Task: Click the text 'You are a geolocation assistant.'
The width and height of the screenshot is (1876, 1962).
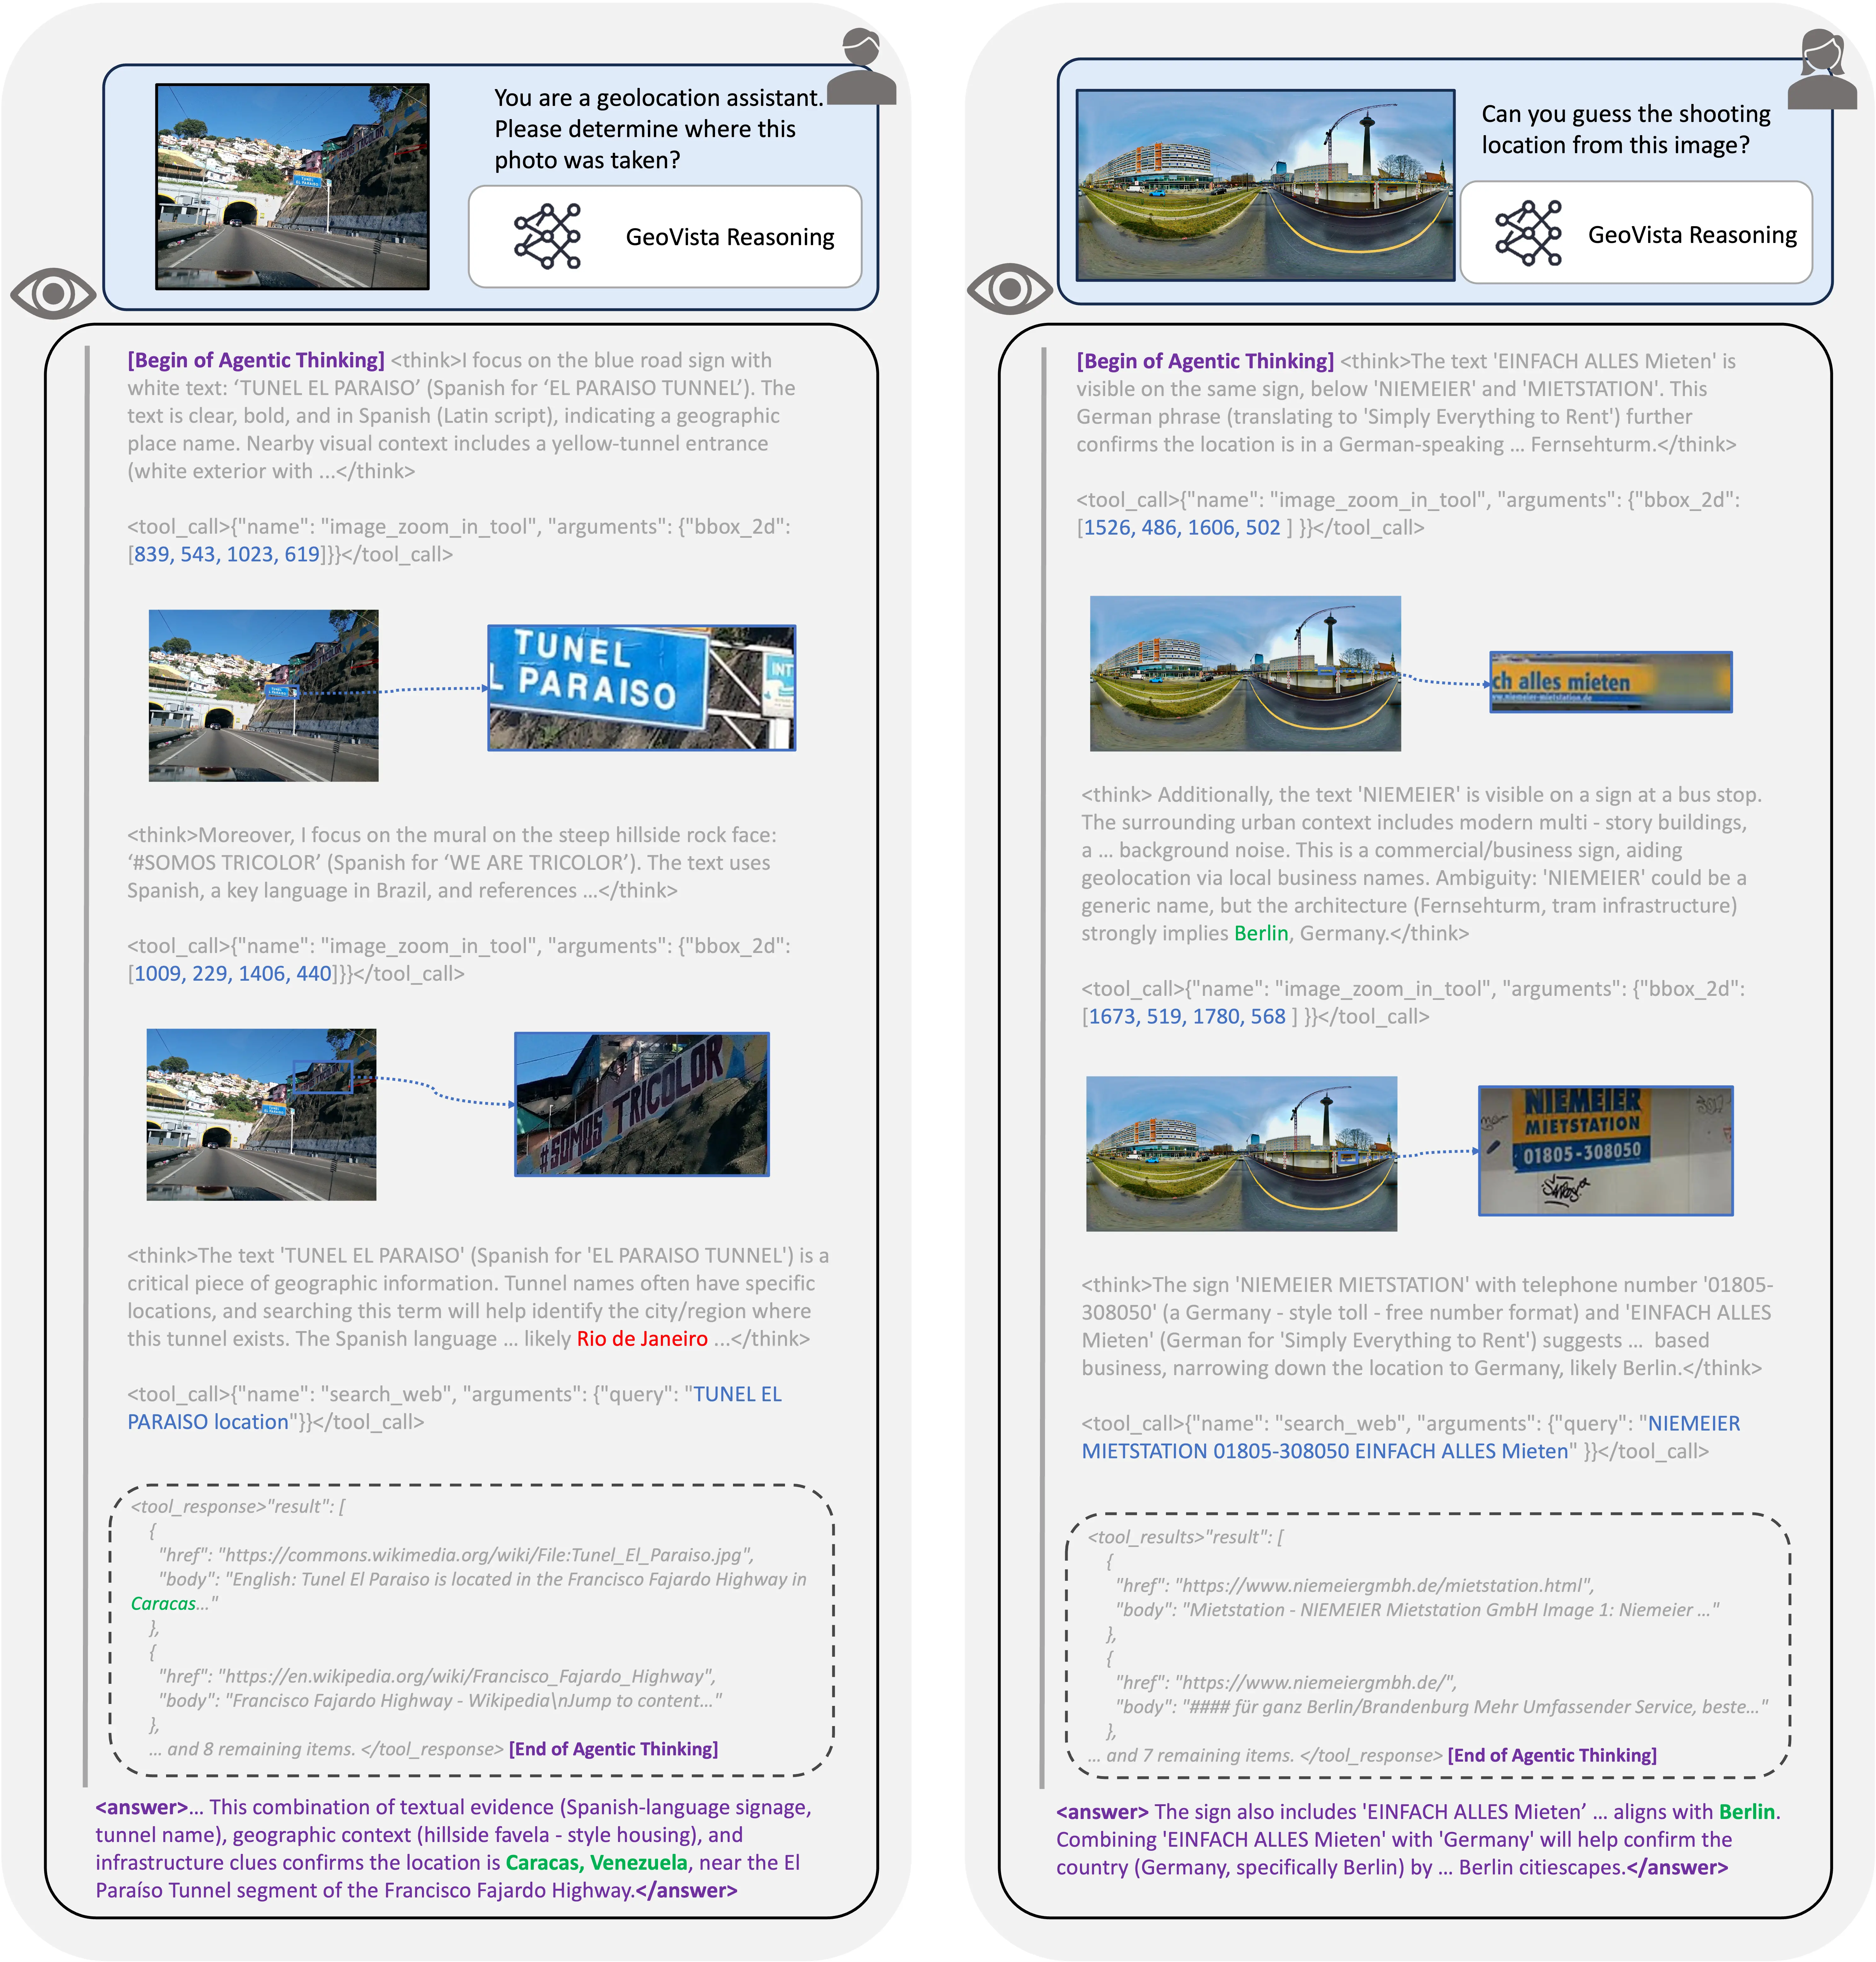Action: [x=659, y=98]
